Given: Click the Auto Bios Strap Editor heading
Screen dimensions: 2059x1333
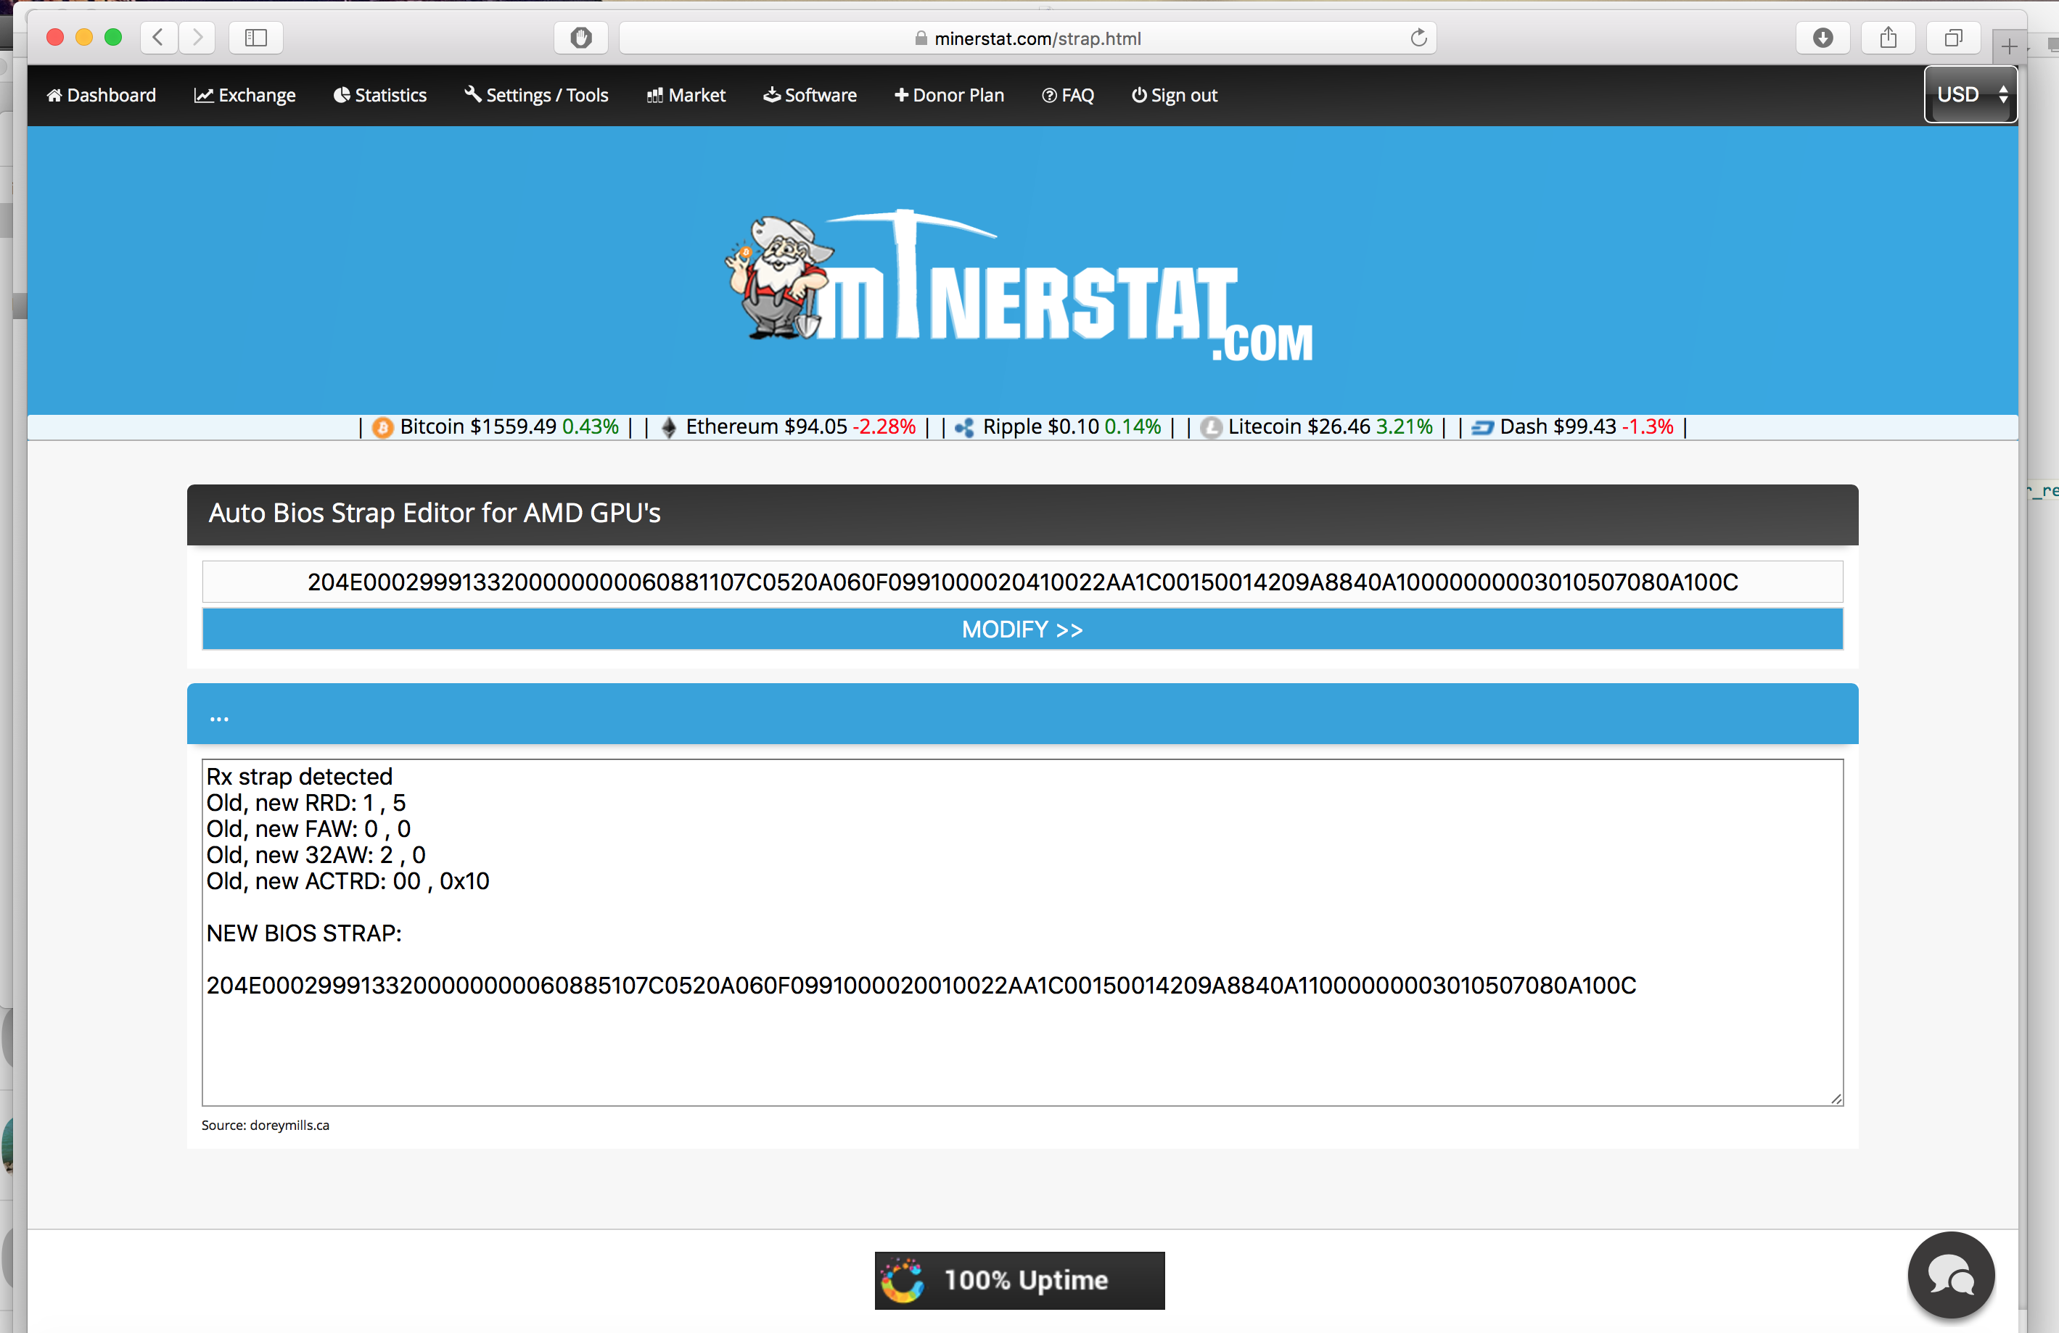Looking at the screenshot, I should [435, 513].
